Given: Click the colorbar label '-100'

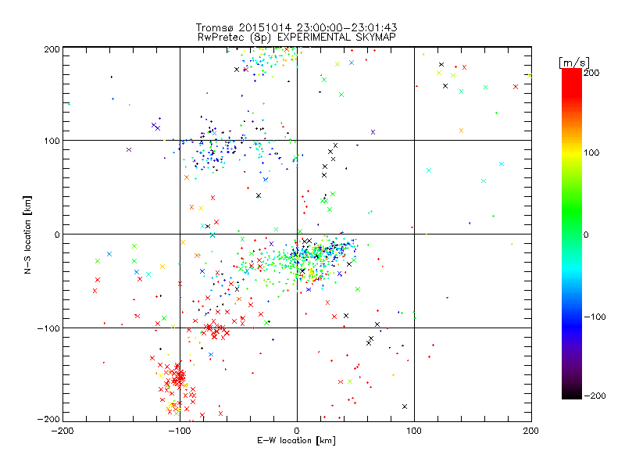Looking at the screenshot, I should [x=595, y=317].
